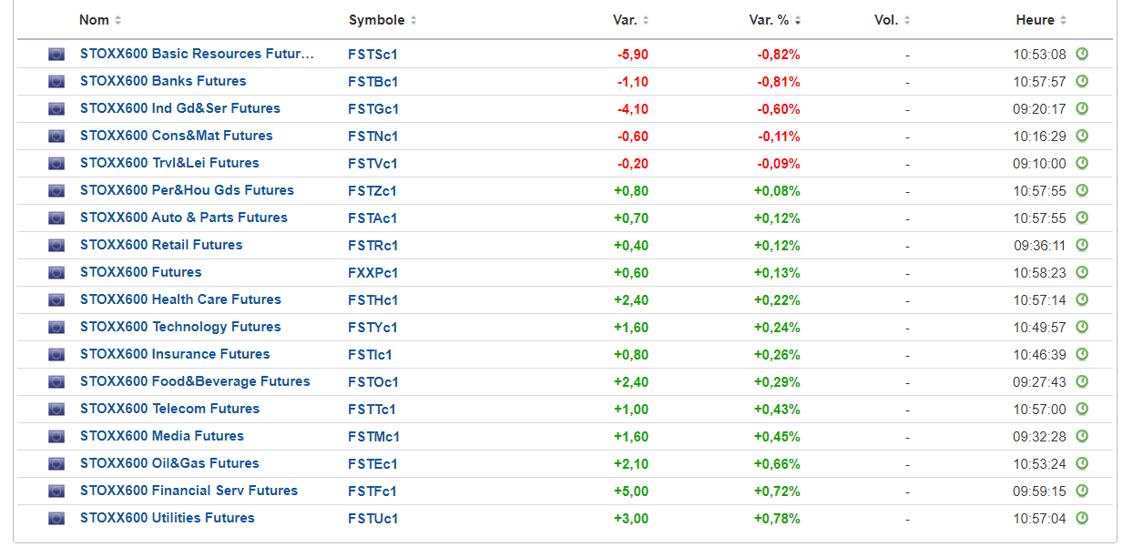Open the STOXX600 Financial Serv Futures link
This screenshot has height=547, width=1133.
[x=189, y=491]
